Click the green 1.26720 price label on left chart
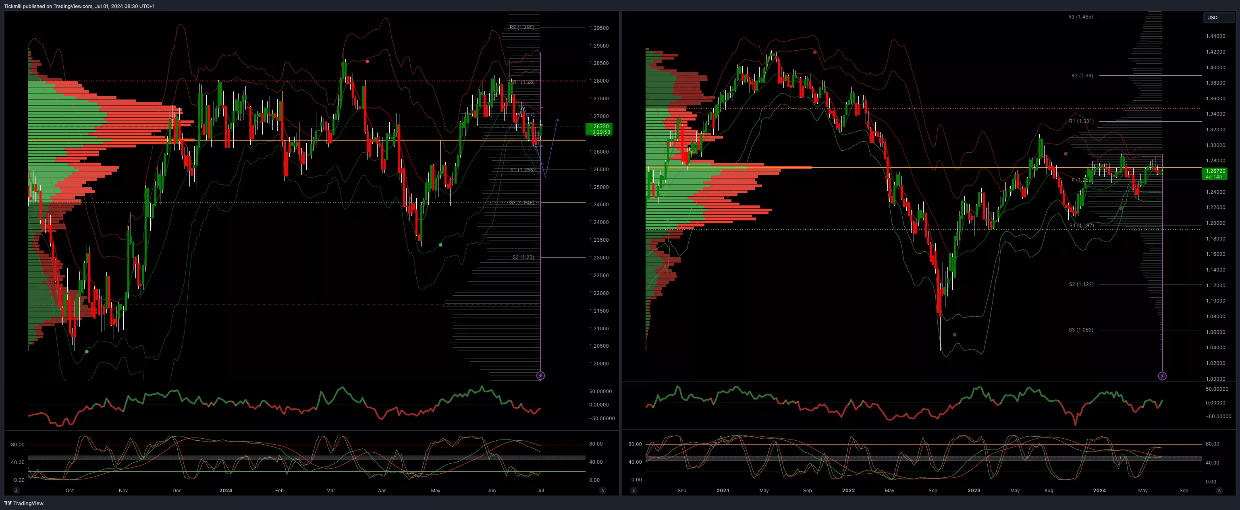This screenshot has height=510, width=1240. click(x=599, y=129)
